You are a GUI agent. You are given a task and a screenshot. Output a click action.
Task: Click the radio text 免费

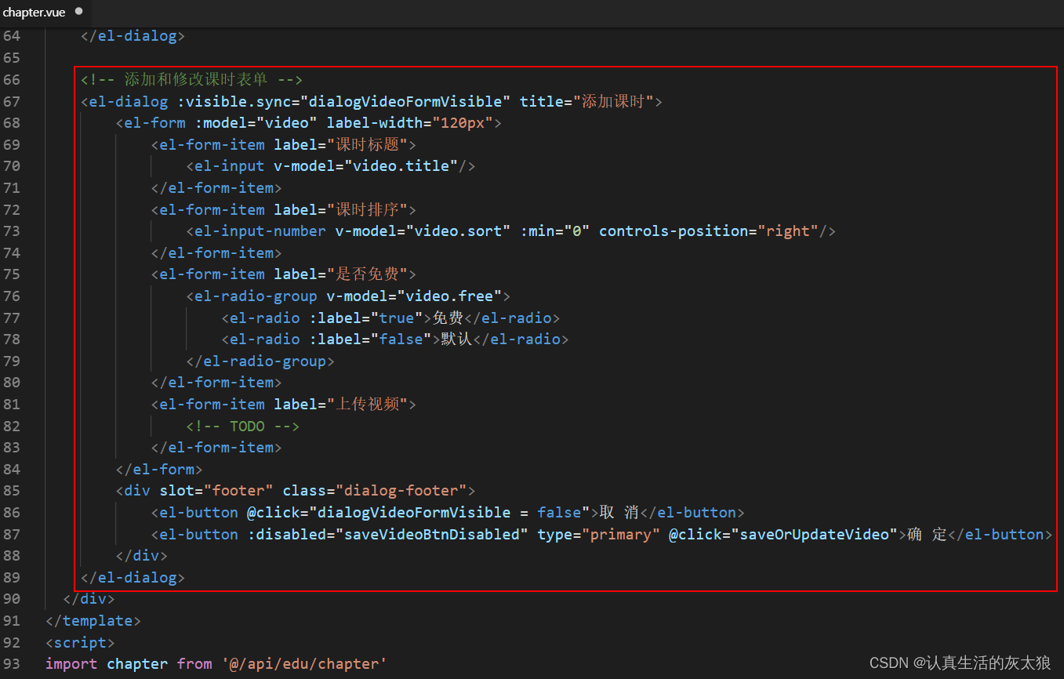(448, 318)
